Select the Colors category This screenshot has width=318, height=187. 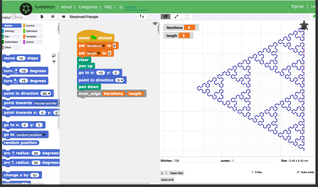[x=33, y=42]
